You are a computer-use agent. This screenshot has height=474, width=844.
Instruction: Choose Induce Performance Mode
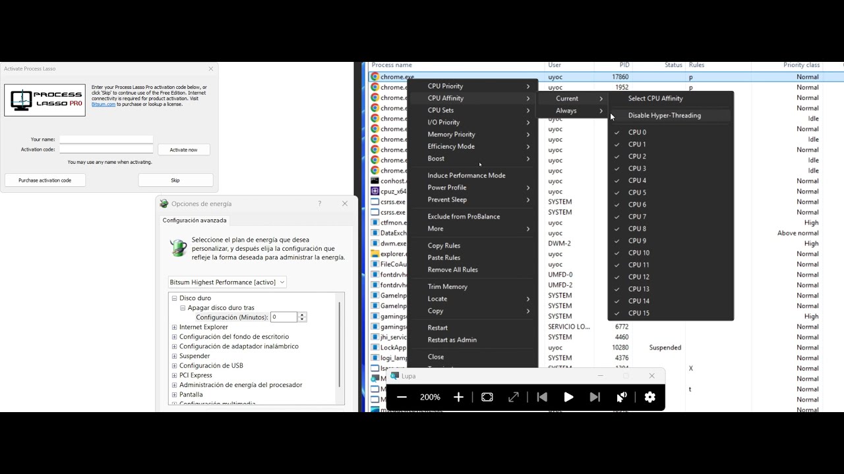[472, 176]
